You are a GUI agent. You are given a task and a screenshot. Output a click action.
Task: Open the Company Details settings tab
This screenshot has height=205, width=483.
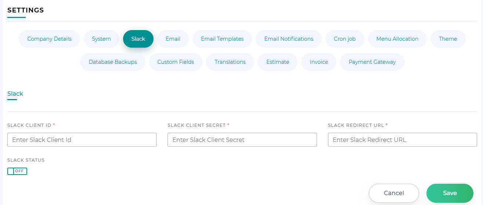pos(49,39)
